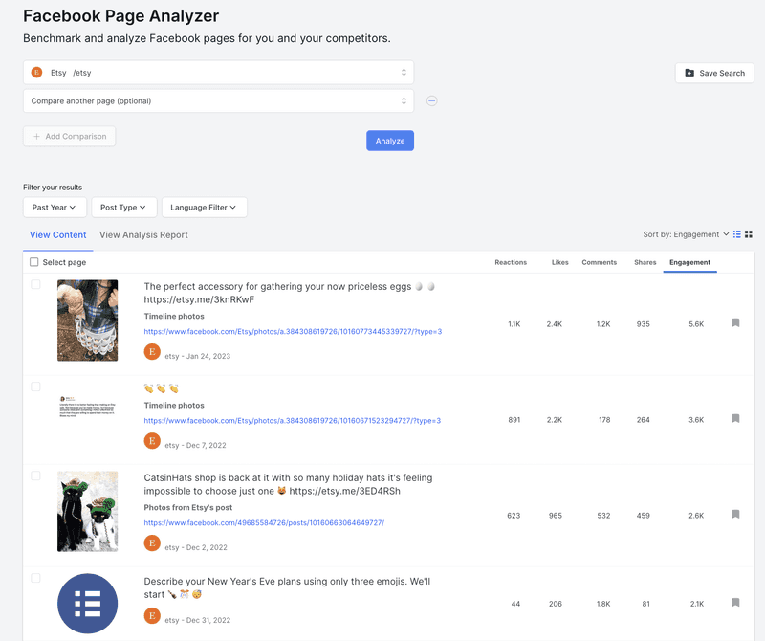765x641 pixels.
Task: Click the Save Search button
Action: coord(714,73)
